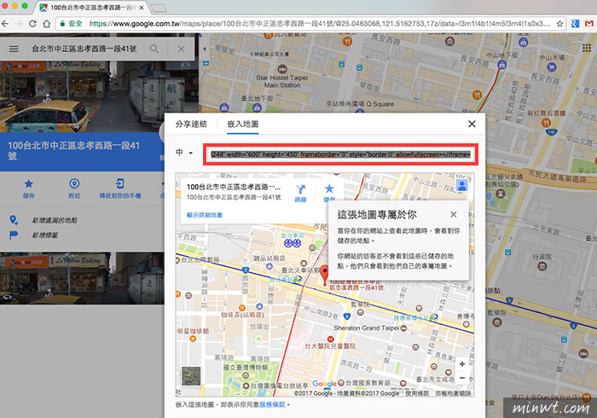Click the 行政院 landmark marker
597x418 pixels.
coord(542,265)
